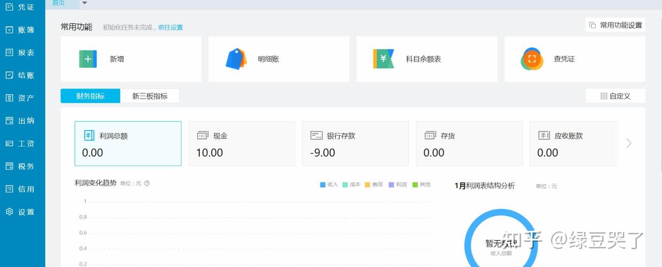662x267 pixels.
Task: Toggle the 费用 legend series
Action: click(x=375, y=185)
